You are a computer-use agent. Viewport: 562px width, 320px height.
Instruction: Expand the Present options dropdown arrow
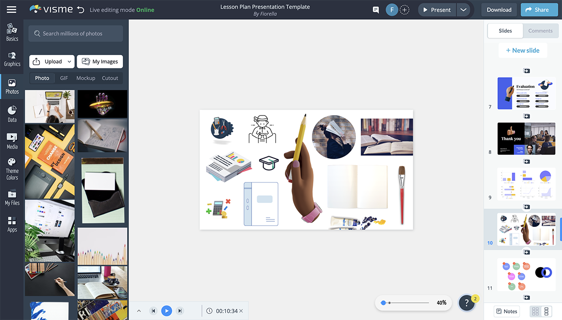tap(463, 10)
